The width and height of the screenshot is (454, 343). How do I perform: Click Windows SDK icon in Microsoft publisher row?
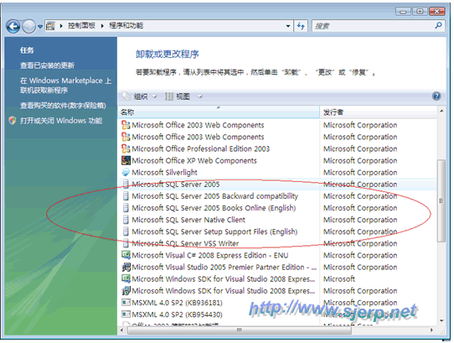click(126, 278)
